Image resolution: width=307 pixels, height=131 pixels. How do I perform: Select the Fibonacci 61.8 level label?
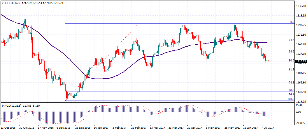point(291,70)
